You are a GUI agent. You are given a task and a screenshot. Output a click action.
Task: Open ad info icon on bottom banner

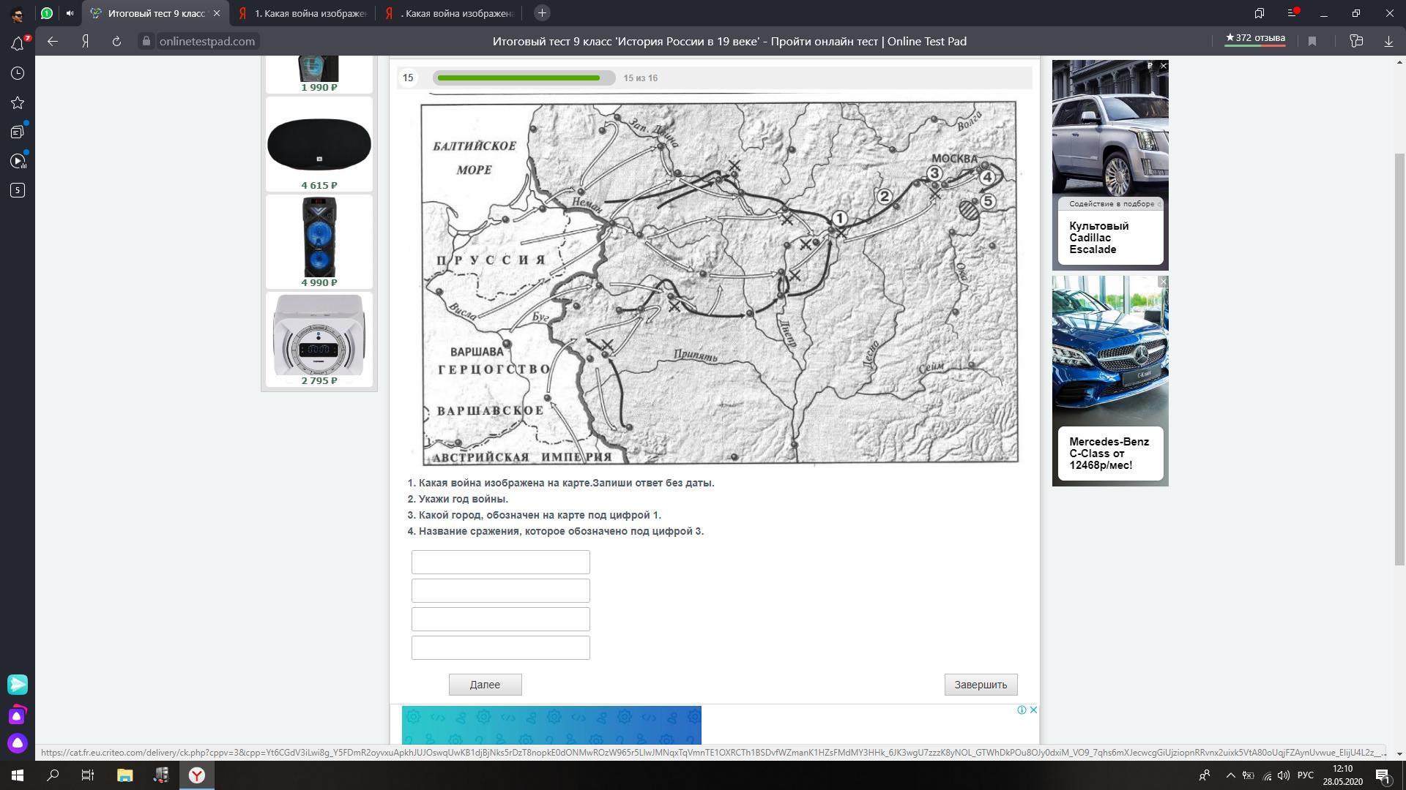pos(1022,710)
